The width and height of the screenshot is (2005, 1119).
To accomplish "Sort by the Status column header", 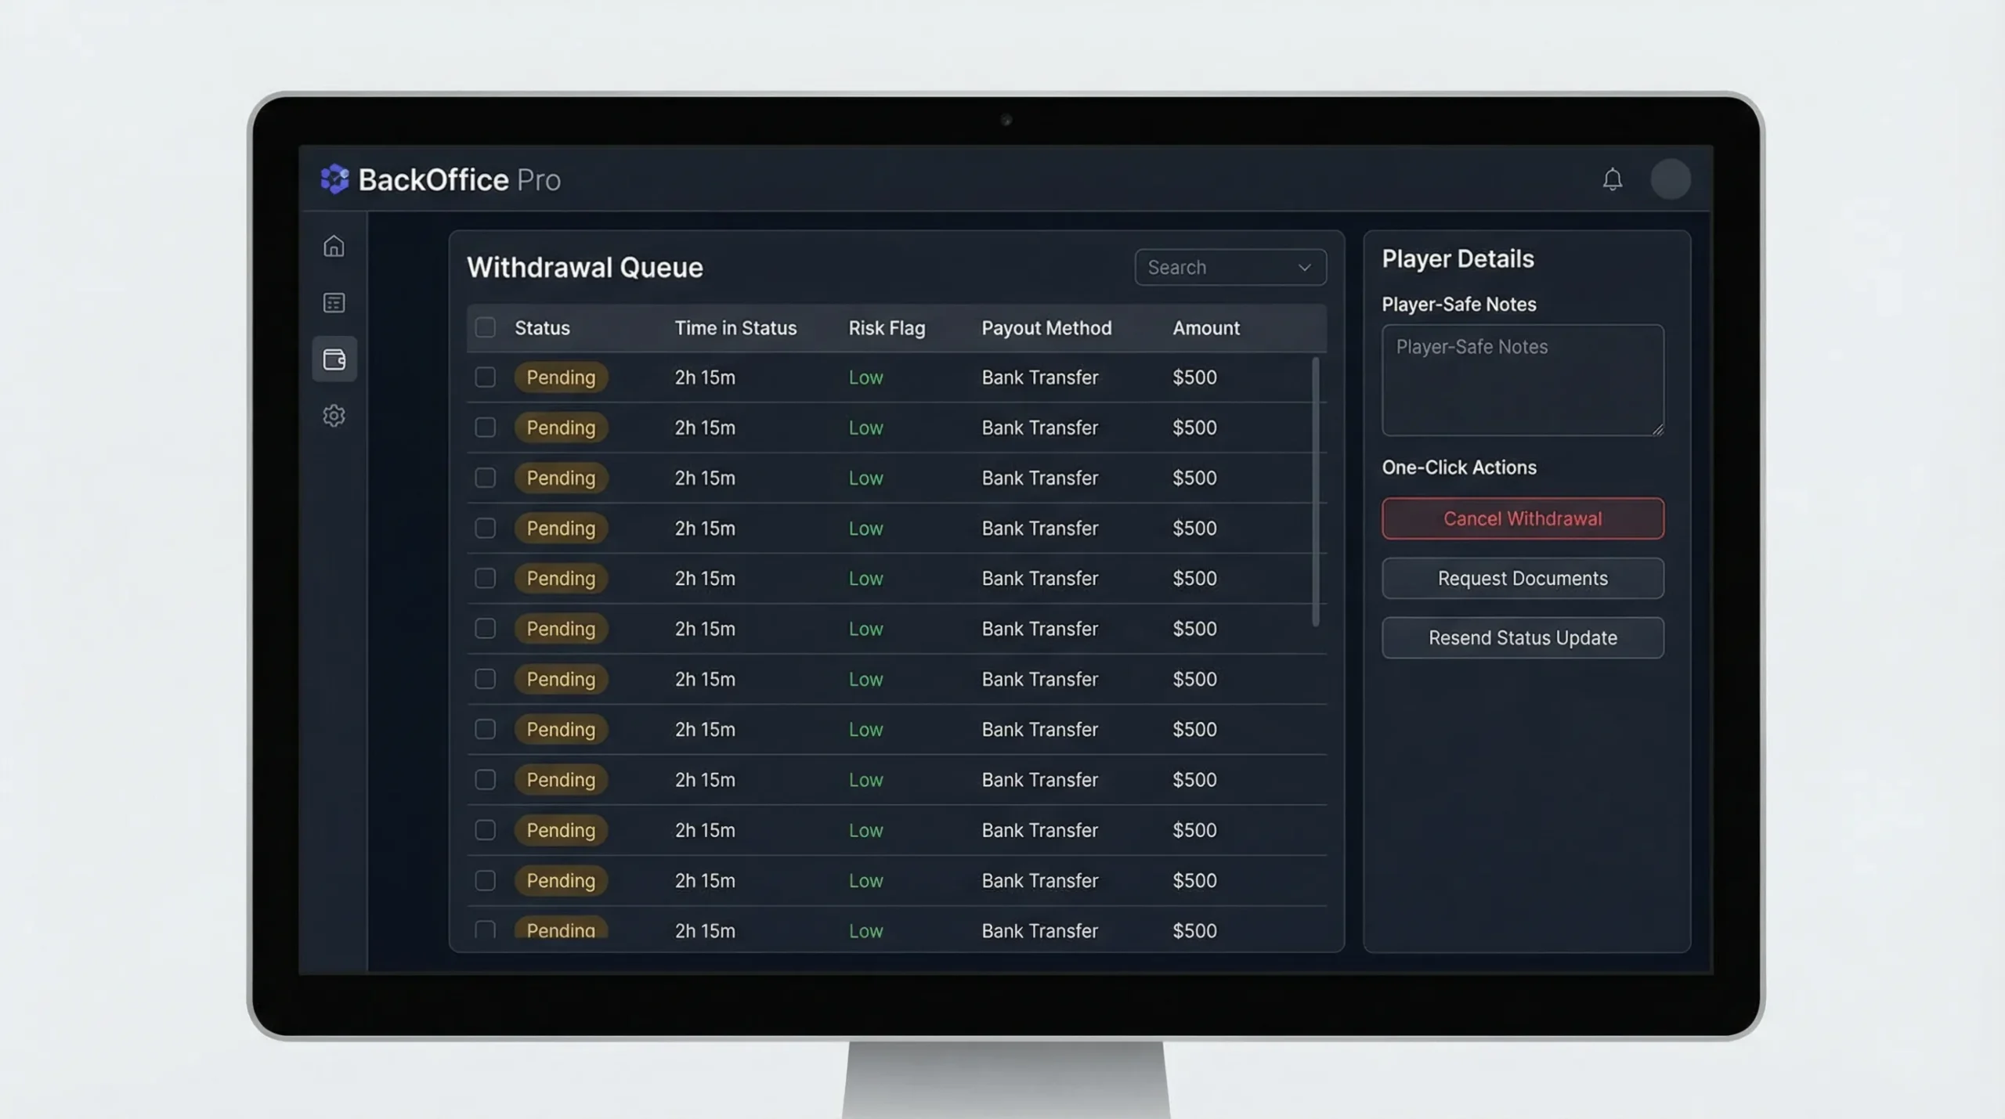I will point(542,328).
